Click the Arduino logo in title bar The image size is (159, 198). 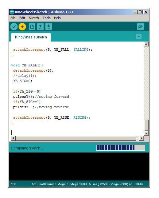click(12, 12)
